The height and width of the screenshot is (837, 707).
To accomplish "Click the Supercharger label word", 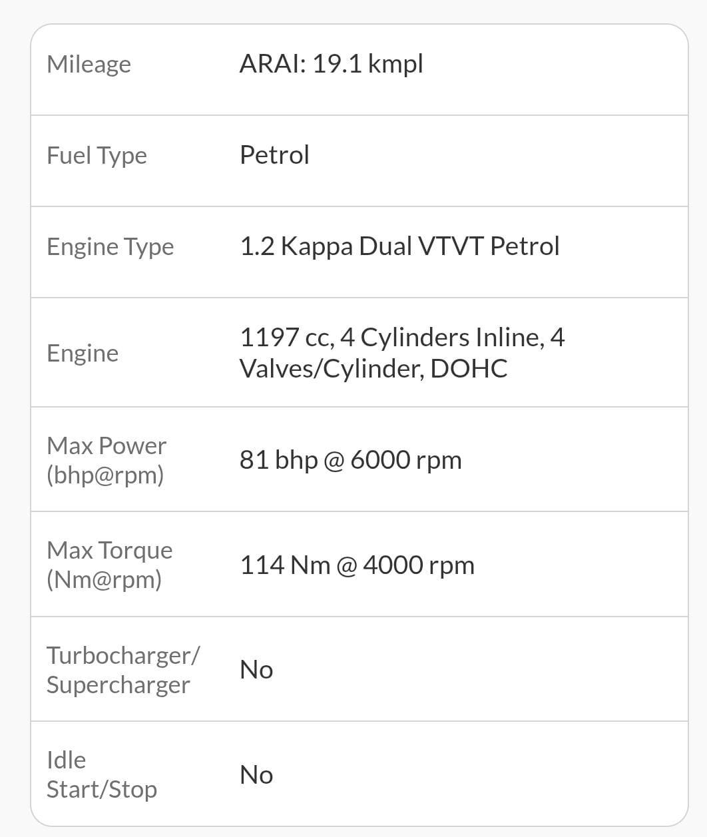I will pos(118,685).
